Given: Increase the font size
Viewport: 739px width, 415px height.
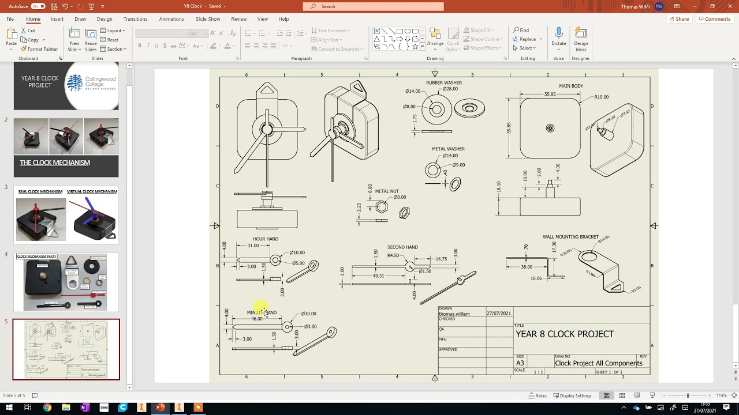Looking at the screenshot, I should coord(213,33).
